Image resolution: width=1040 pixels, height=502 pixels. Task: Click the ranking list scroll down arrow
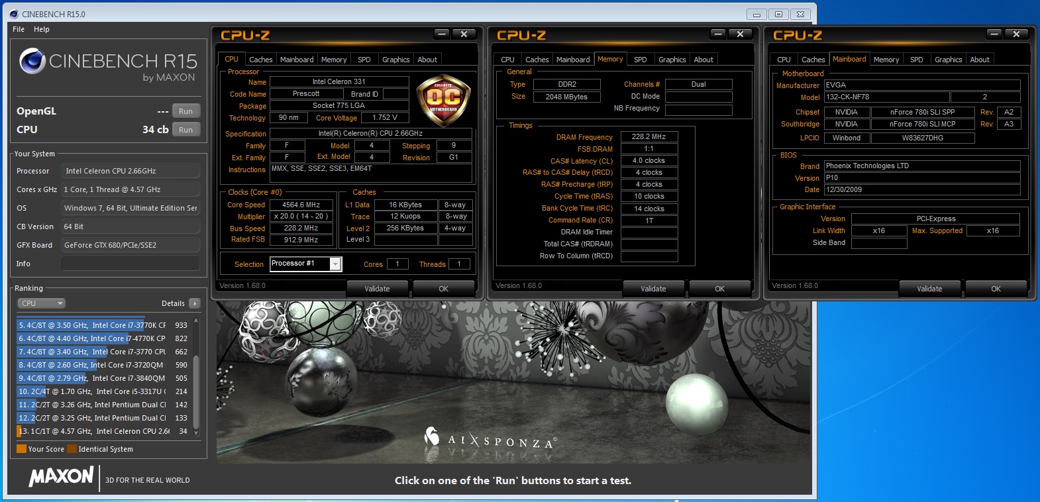click(x=197, y=433)
